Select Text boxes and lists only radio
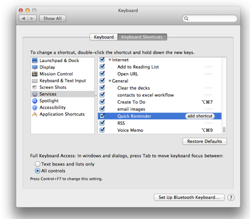250x219 pixels. (x=37, y=164)
